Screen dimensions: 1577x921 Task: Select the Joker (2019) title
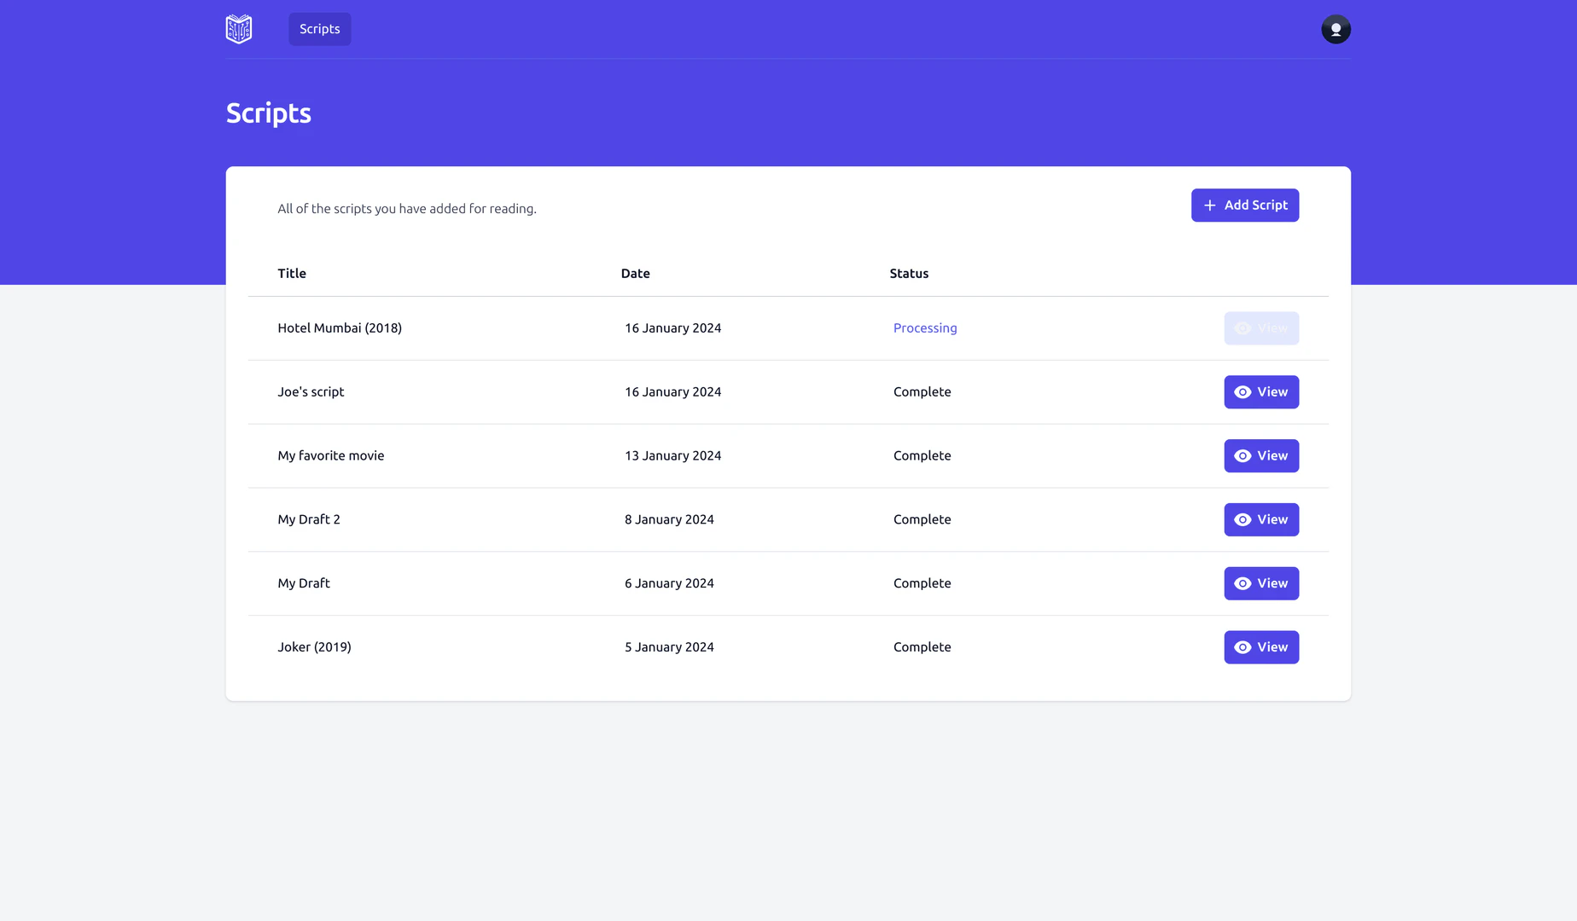coord(314,647)
